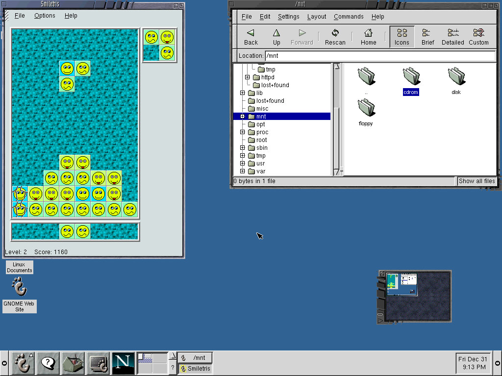The height and width of the screenshot is (376, 502).
Task: Open the floppy folder icon
Action: pyautogui.click(x=366, y=108)
